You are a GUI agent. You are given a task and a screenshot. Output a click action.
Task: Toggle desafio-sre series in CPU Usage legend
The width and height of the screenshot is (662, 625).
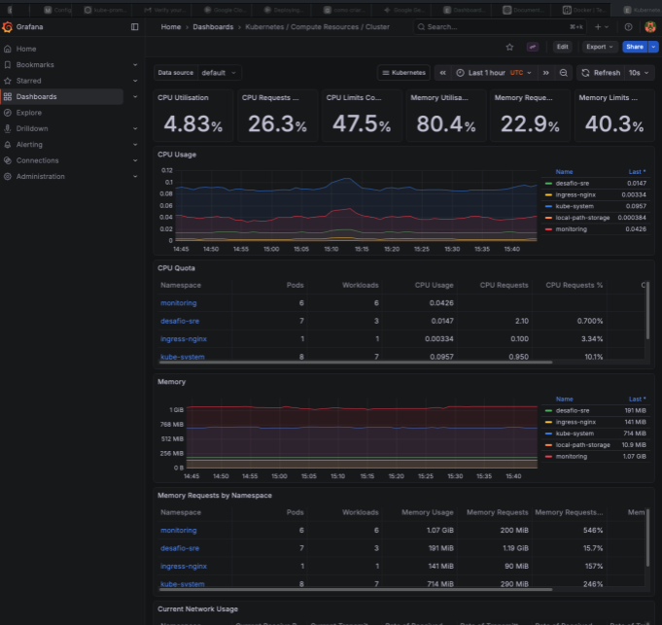(x=573, y=183)
